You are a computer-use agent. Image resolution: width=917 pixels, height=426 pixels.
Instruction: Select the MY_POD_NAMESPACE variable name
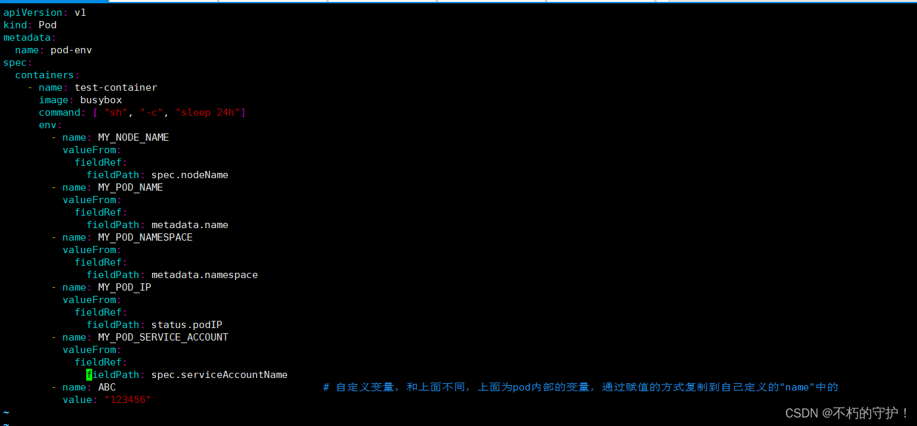[145, 237]
